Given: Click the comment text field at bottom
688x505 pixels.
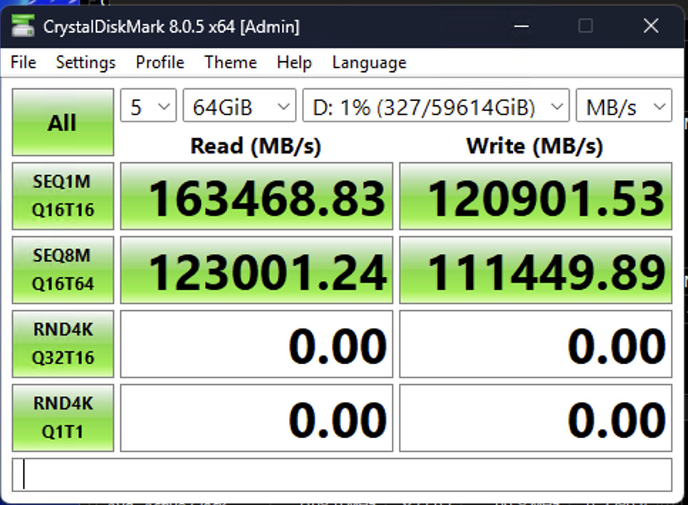Looking at the screenshot, I should (342, 474).
